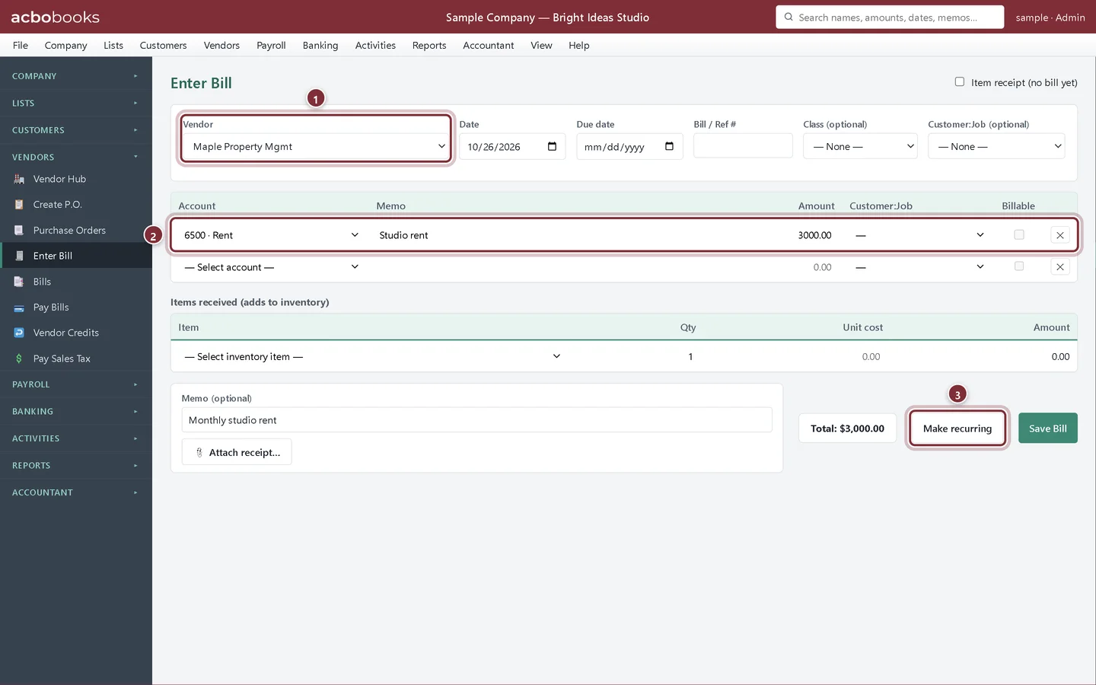Open the Class (optional) dropdown
Image resolution: width=1096 pixels, height=685 pixels.
tap(860, 146)
